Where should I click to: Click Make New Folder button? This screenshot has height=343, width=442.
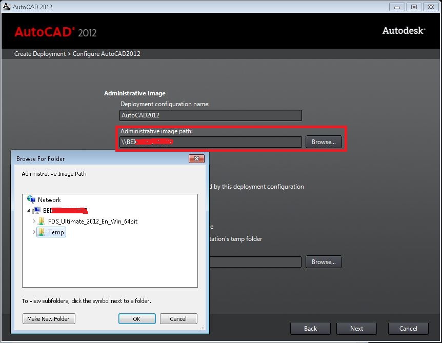[49, 319]
